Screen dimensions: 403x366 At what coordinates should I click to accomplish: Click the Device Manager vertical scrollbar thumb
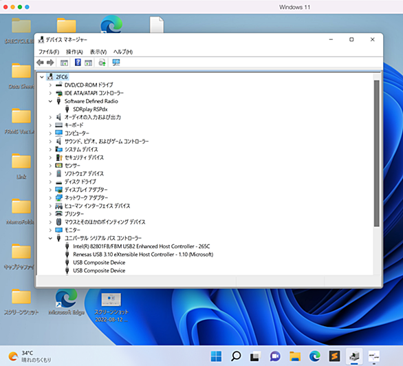377,153
